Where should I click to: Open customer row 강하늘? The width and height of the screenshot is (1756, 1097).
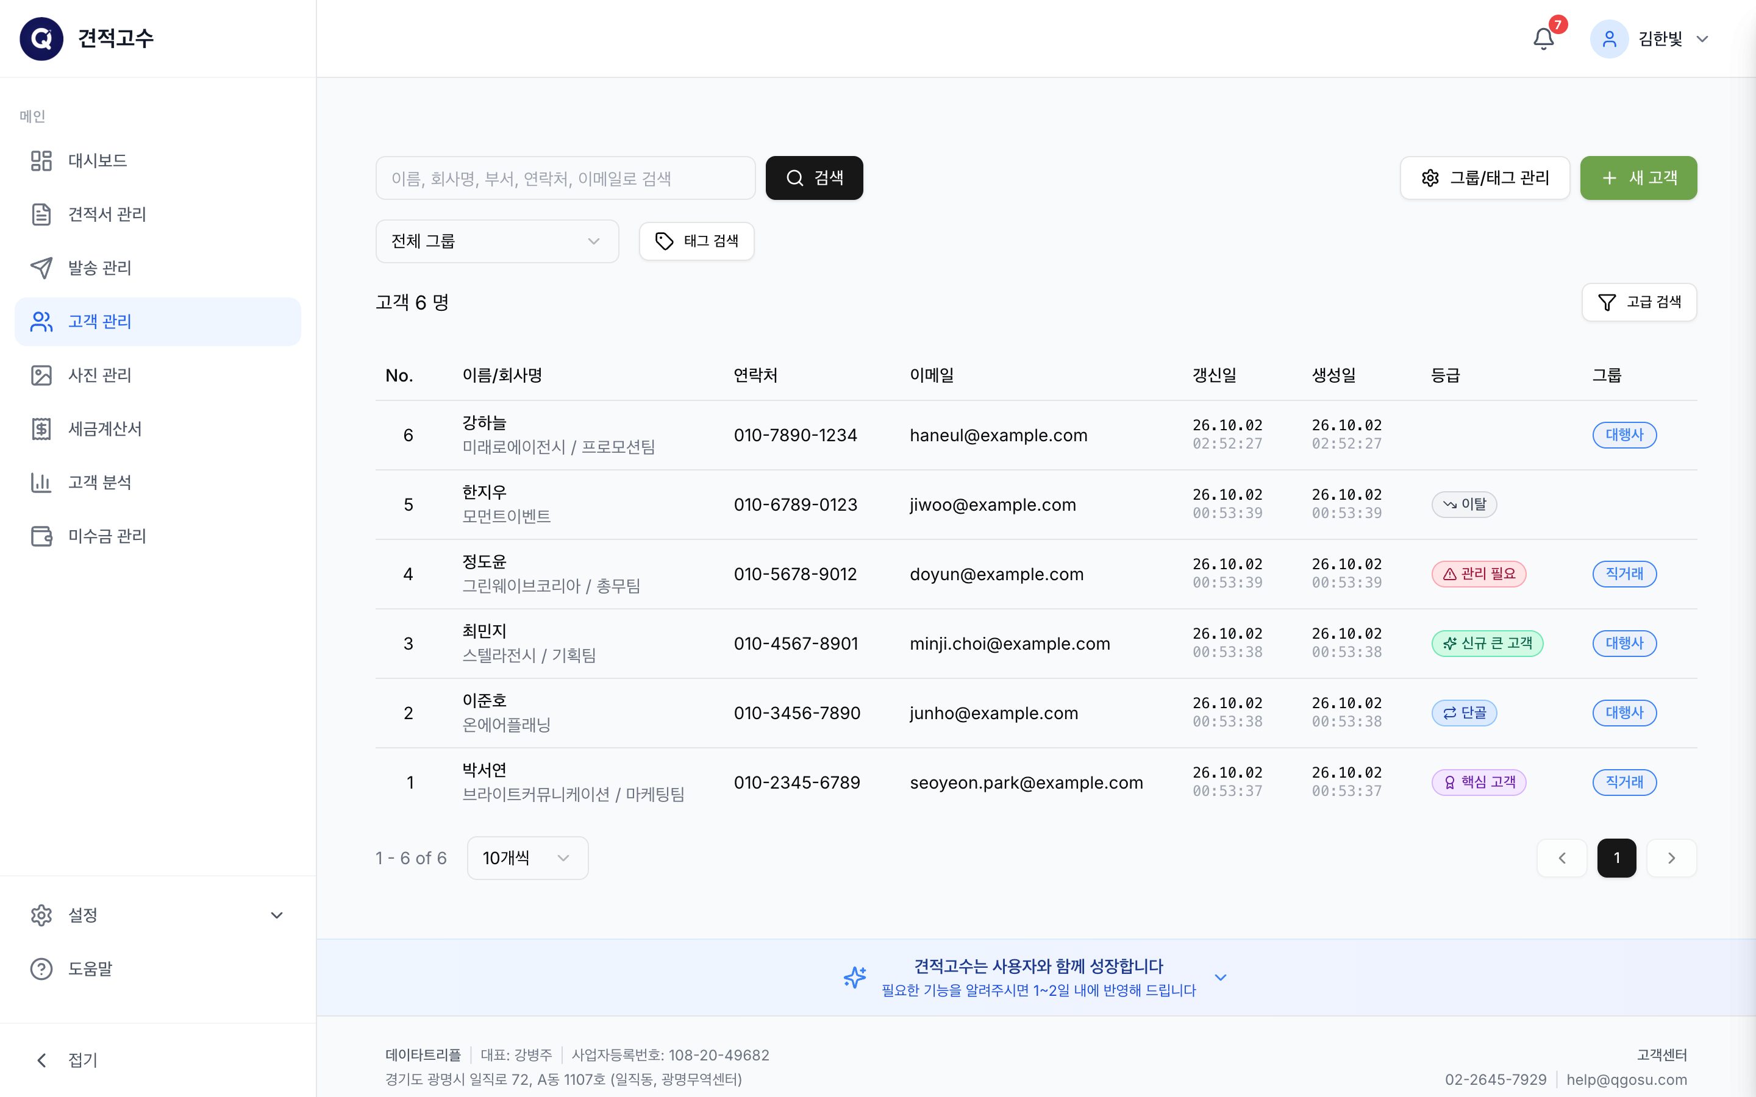tap(1036, 435)
